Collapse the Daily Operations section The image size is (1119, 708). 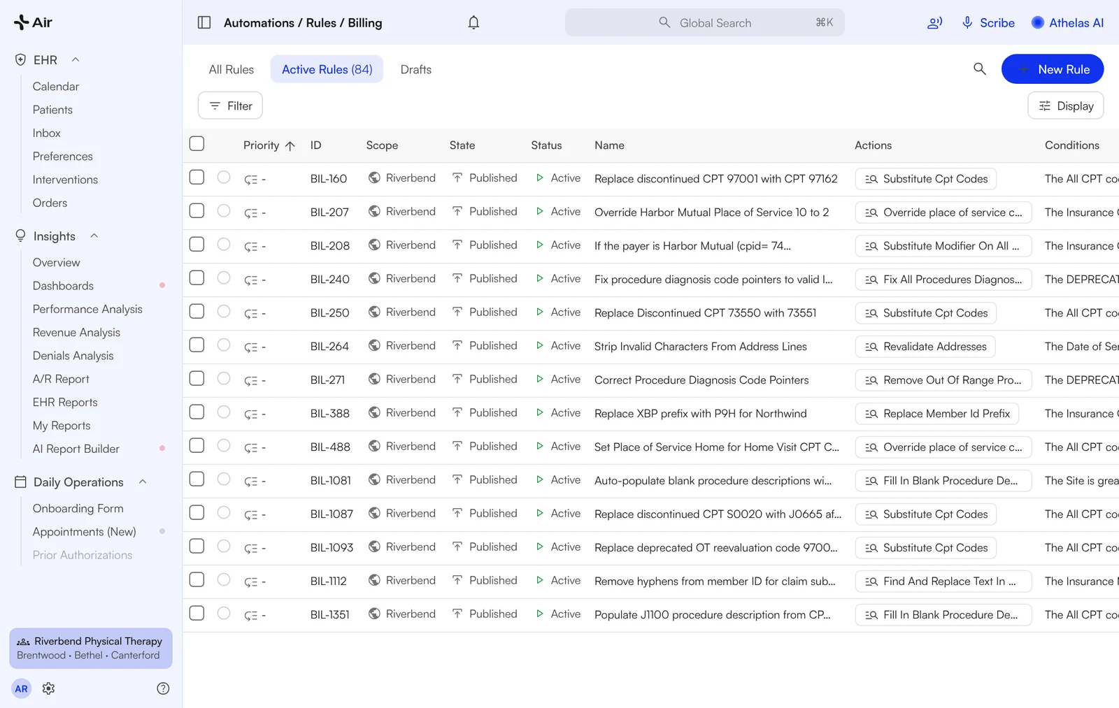coord(143,482)
